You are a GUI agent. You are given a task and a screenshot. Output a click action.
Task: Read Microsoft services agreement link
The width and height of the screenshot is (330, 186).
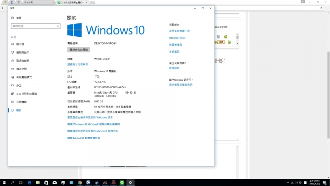[x=93, y=131]
